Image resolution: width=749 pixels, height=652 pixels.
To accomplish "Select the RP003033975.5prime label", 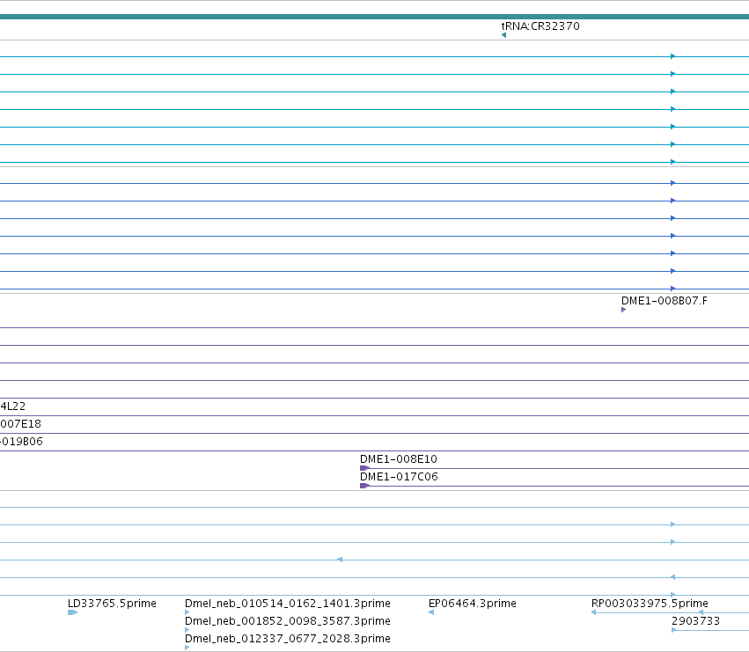I will pyautogui.click(x=650, y=604).
